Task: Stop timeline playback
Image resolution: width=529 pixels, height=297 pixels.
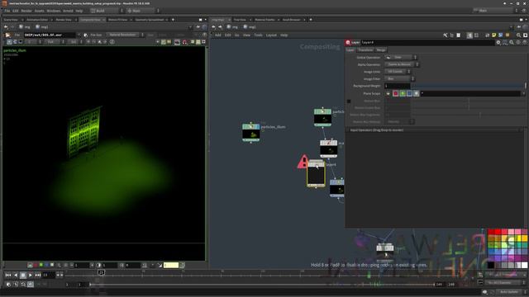Action: point(22,275)
